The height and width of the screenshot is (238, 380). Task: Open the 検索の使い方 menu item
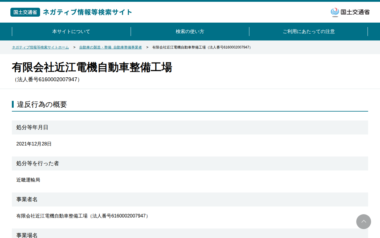(x=190, y=32)
